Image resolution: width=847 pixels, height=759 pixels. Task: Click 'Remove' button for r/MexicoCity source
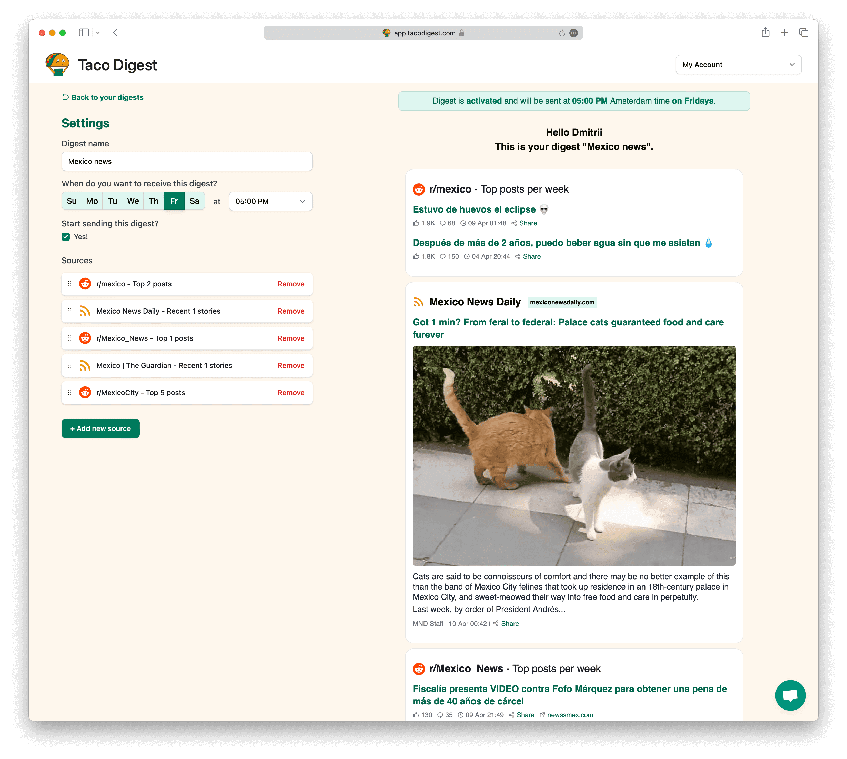(x=290, y=392)
